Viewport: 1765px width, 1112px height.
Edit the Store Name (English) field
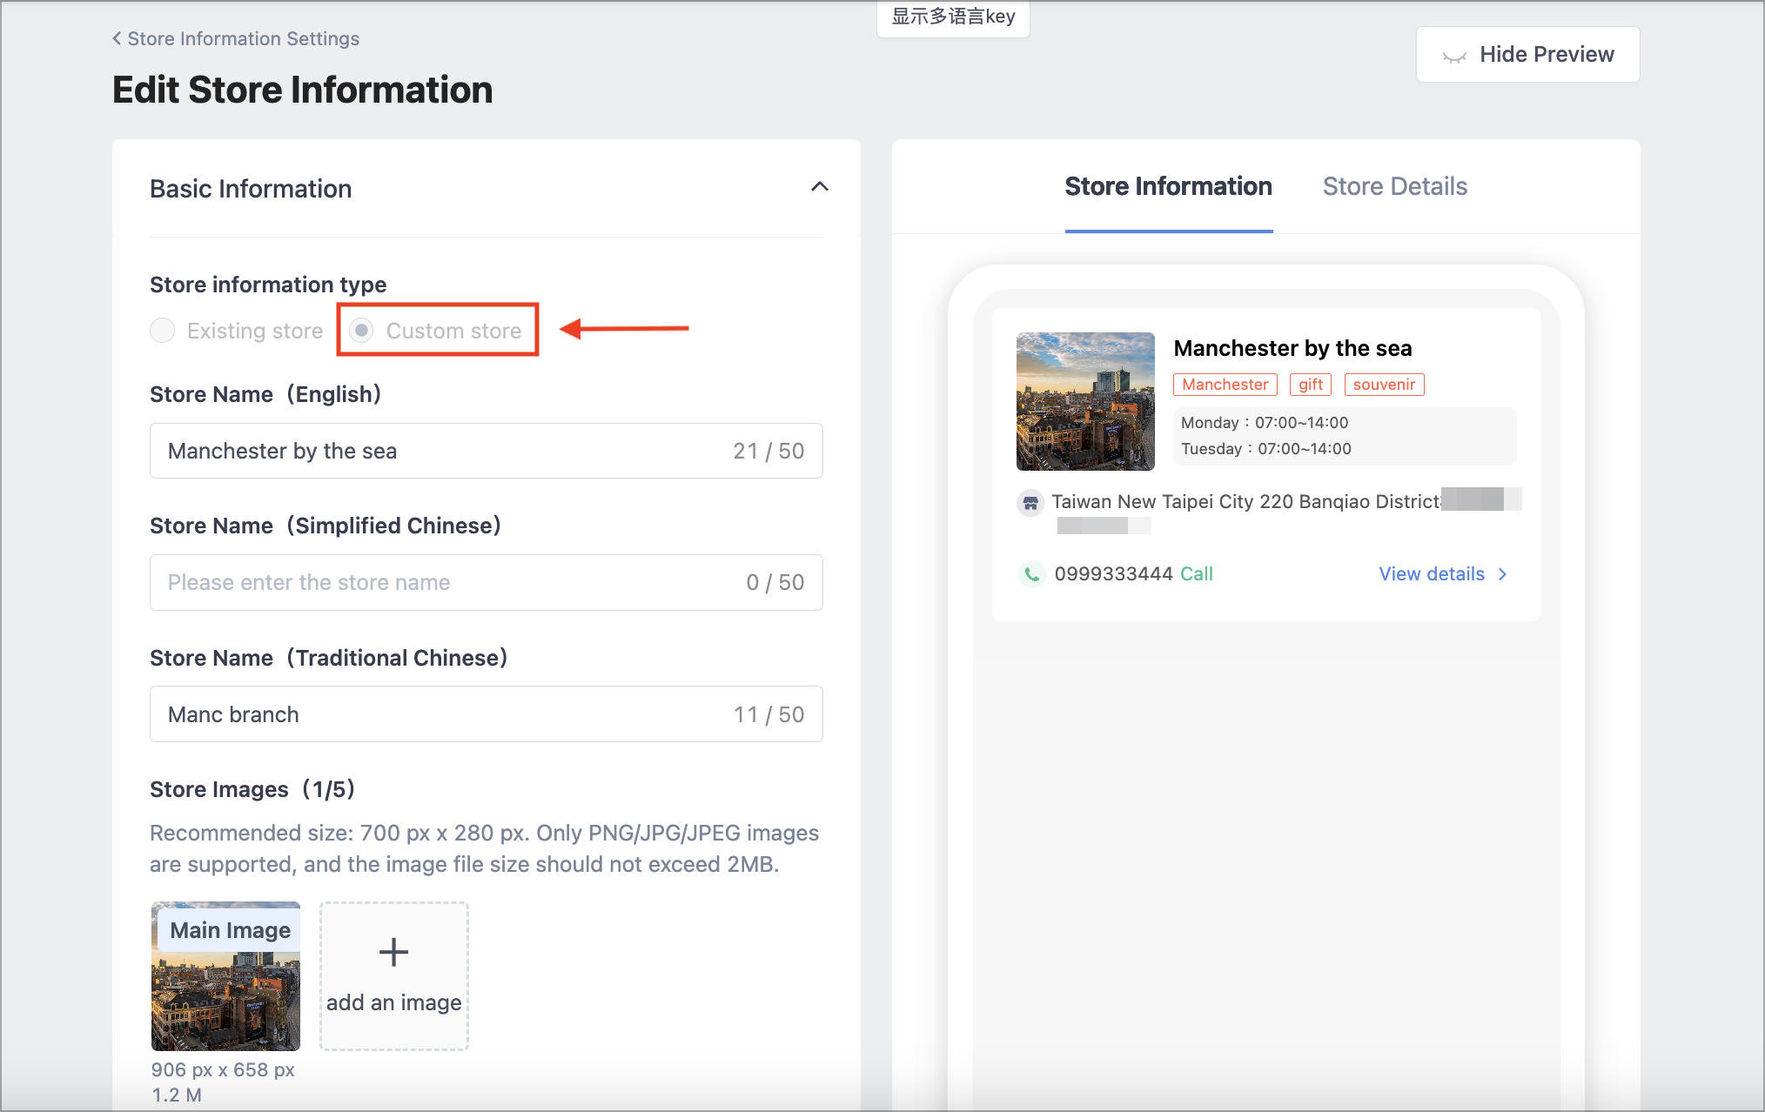(486, 451)
